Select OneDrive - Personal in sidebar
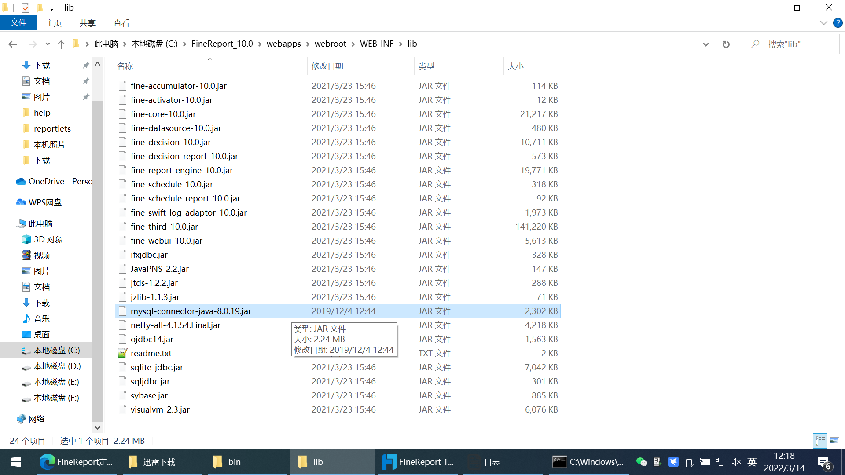 tap(53, 181)
